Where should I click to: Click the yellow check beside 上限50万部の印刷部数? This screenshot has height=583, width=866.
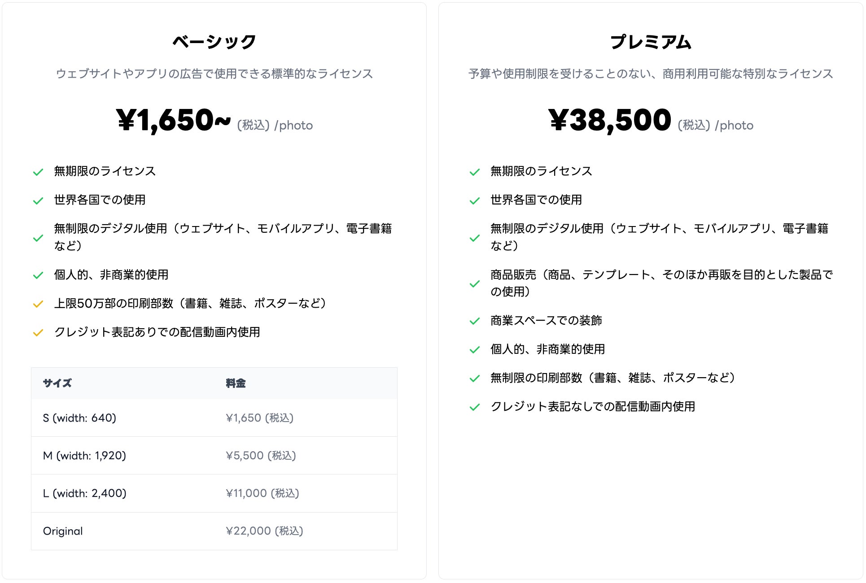point(38,304)
